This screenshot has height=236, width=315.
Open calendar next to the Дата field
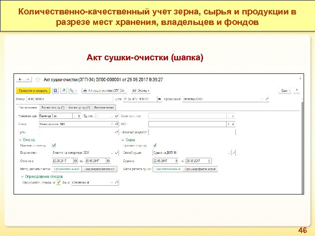pyautogui.click(x=160, y=99)
